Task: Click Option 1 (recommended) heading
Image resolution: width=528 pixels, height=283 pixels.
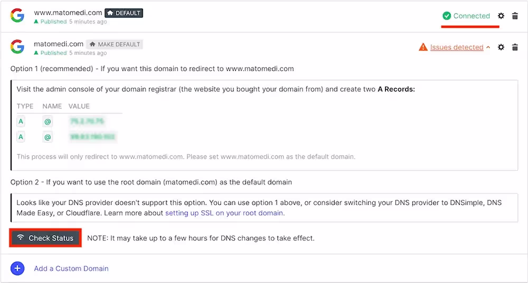Action: click(x=152, y=69)
